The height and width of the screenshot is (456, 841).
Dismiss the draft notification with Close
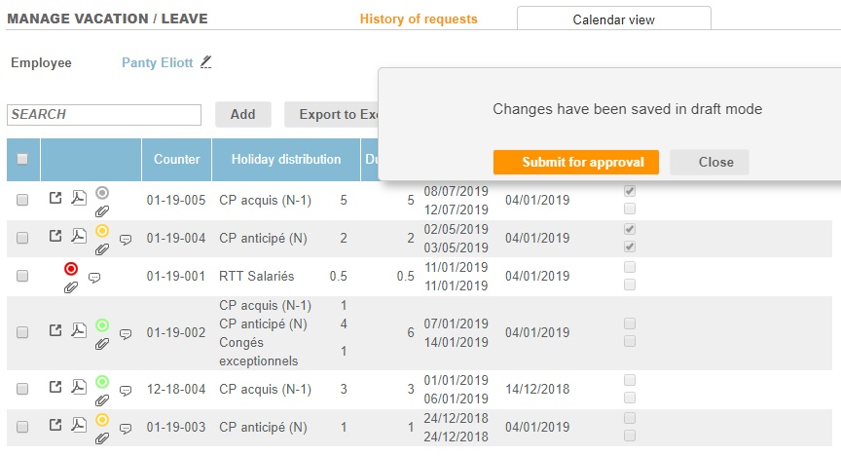pos(715,162)
